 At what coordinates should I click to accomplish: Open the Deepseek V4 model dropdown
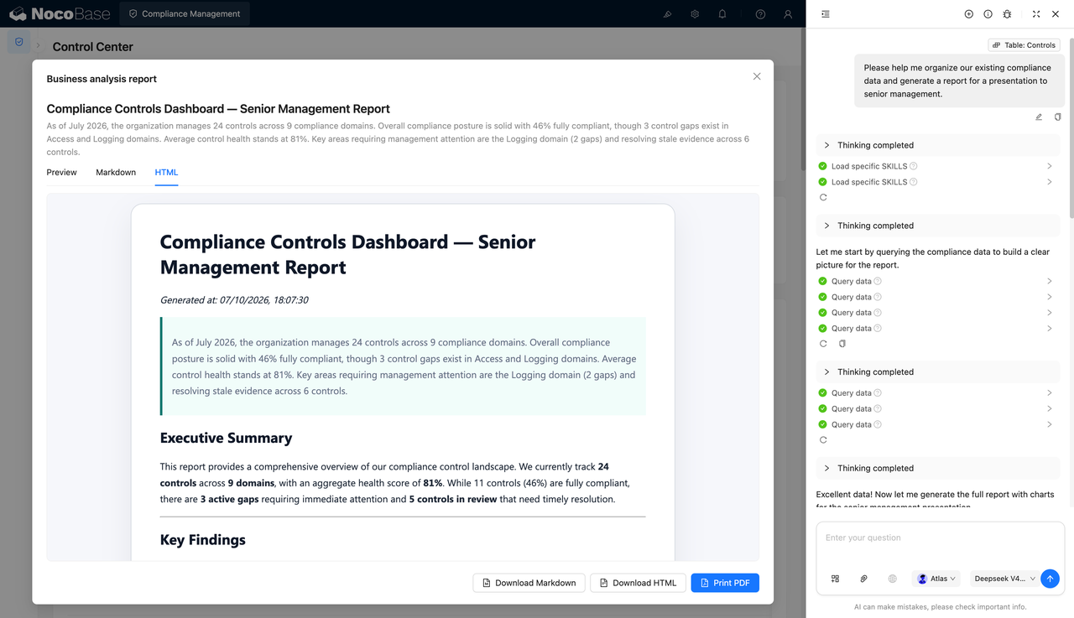[1004, 579]
